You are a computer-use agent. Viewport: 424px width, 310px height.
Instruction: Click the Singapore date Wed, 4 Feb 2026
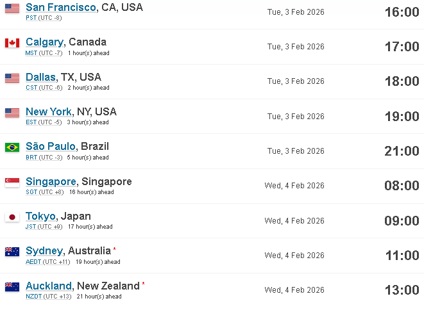[294, 186]
